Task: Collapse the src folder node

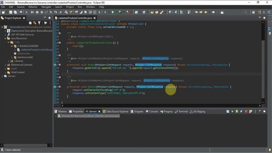Action: [8, 42]
